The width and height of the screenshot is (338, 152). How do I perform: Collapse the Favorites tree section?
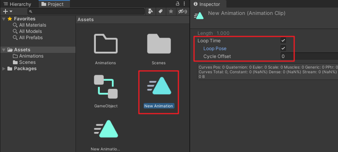[4, 19]
